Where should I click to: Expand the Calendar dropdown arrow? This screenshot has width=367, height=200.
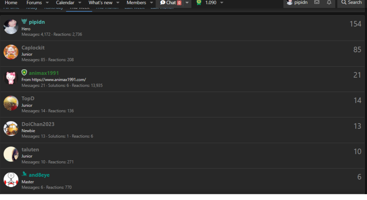[x=80, y=3]
